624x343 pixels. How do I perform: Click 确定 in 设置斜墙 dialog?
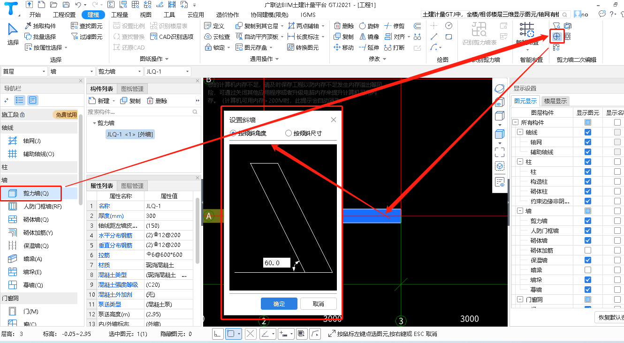(279, 304)
